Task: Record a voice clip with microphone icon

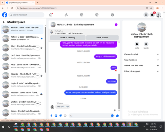Action: [51, 115]
